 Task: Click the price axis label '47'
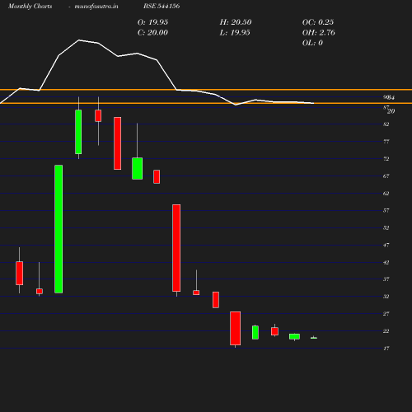coord(386,245)
